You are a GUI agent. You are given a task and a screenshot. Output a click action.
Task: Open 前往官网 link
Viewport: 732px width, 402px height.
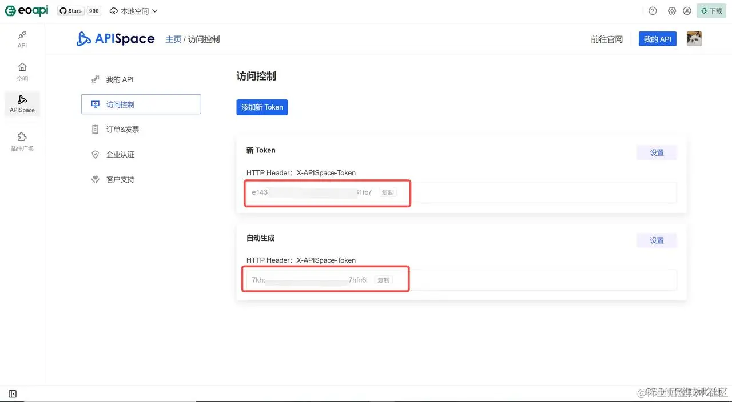607,39
